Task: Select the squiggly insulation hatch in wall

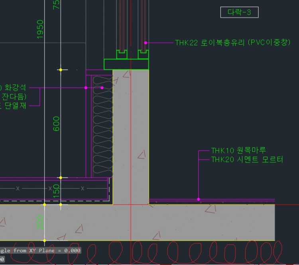Action: pyautogui.click(x=102, y=128)
